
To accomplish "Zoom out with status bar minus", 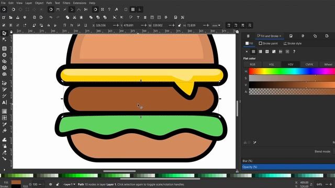I will coord(327,184).
